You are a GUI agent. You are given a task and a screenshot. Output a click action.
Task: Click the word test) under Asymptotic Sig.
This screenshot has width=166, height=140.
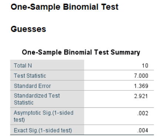[x=19, y=120]
